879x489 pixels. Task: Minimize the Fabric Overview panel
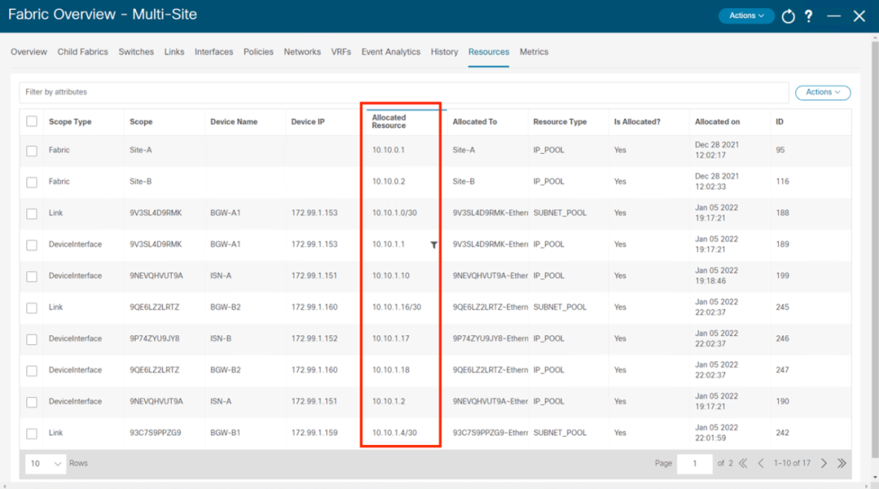pos(833,16)
